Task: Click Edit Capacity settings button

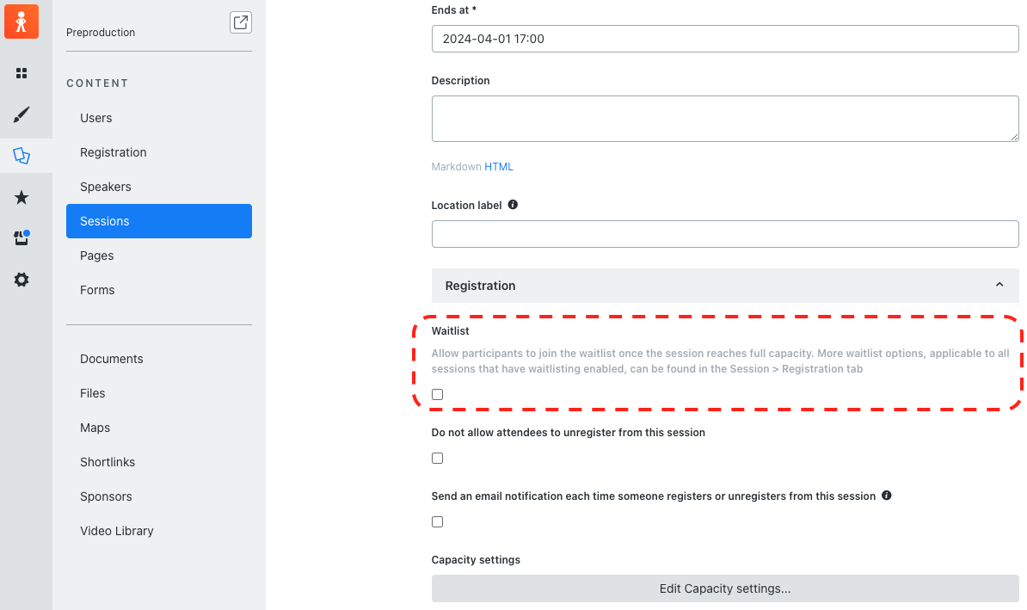Action: coord(725,588)
